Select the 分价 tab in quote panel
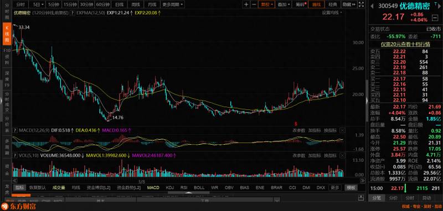This screenshot has height=211, width=443. (393, 198)
